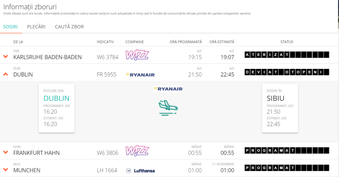Click the Lufthansa logo on the Munchen row

[140, 171]
